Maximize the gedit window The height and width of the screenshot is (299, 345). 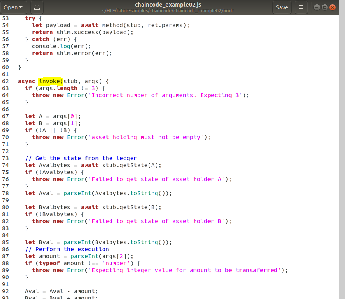[x=325, y=7]
